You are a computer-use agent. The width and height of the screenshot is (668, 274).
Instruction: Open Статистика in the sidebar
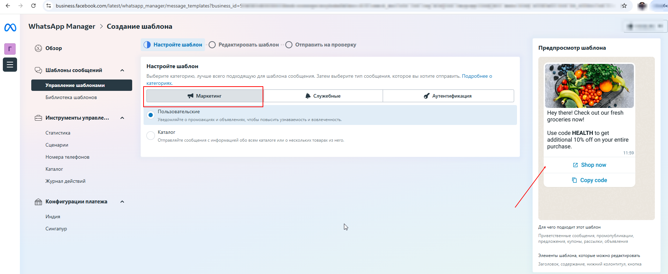(58, 133)
